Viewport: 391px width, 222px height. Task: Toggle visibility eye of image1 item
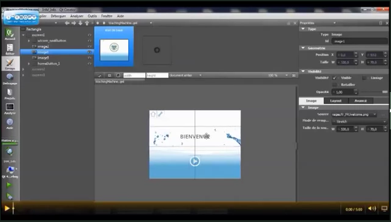89,52
